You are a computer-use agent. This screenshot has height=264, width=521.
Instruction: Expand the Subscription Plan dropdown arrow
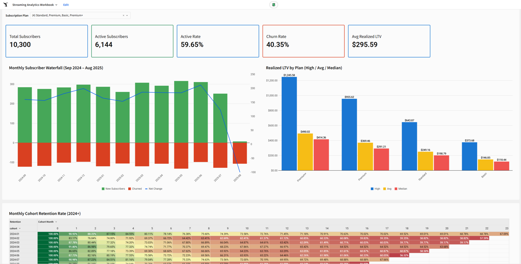coord(127,15)
